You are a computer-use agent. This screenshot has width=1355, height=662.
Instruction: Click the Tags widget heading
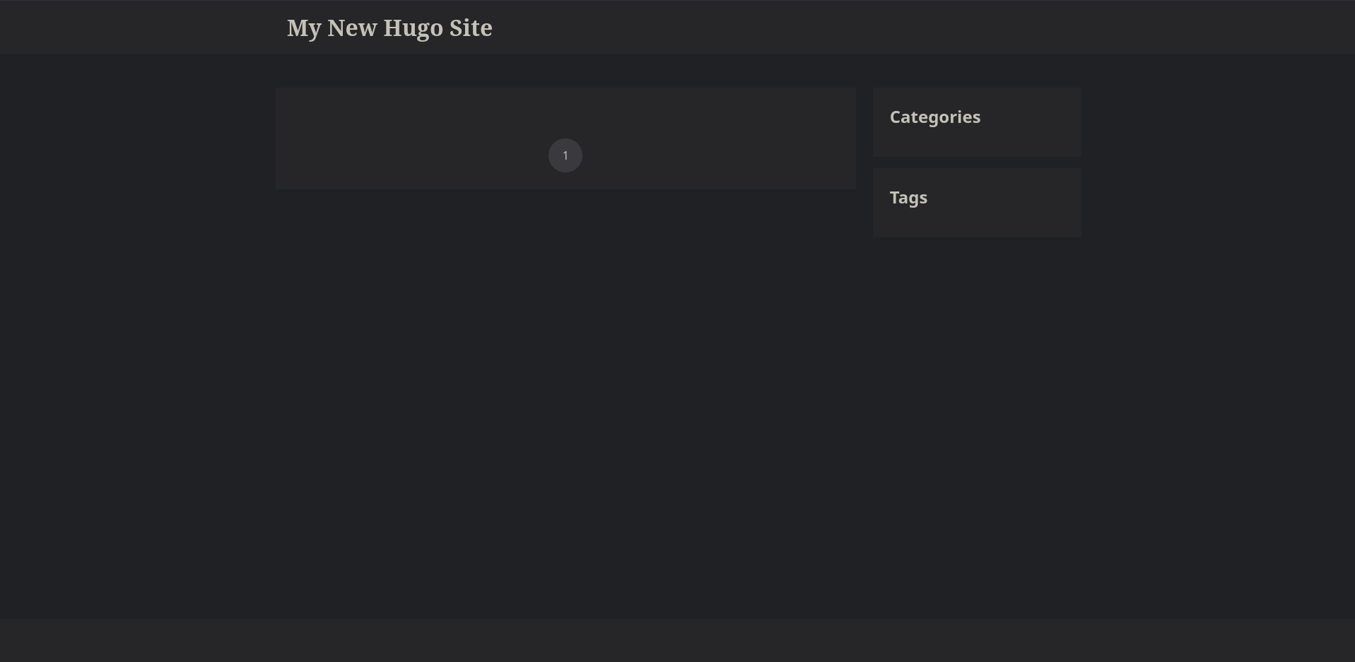tap(908, 198)
